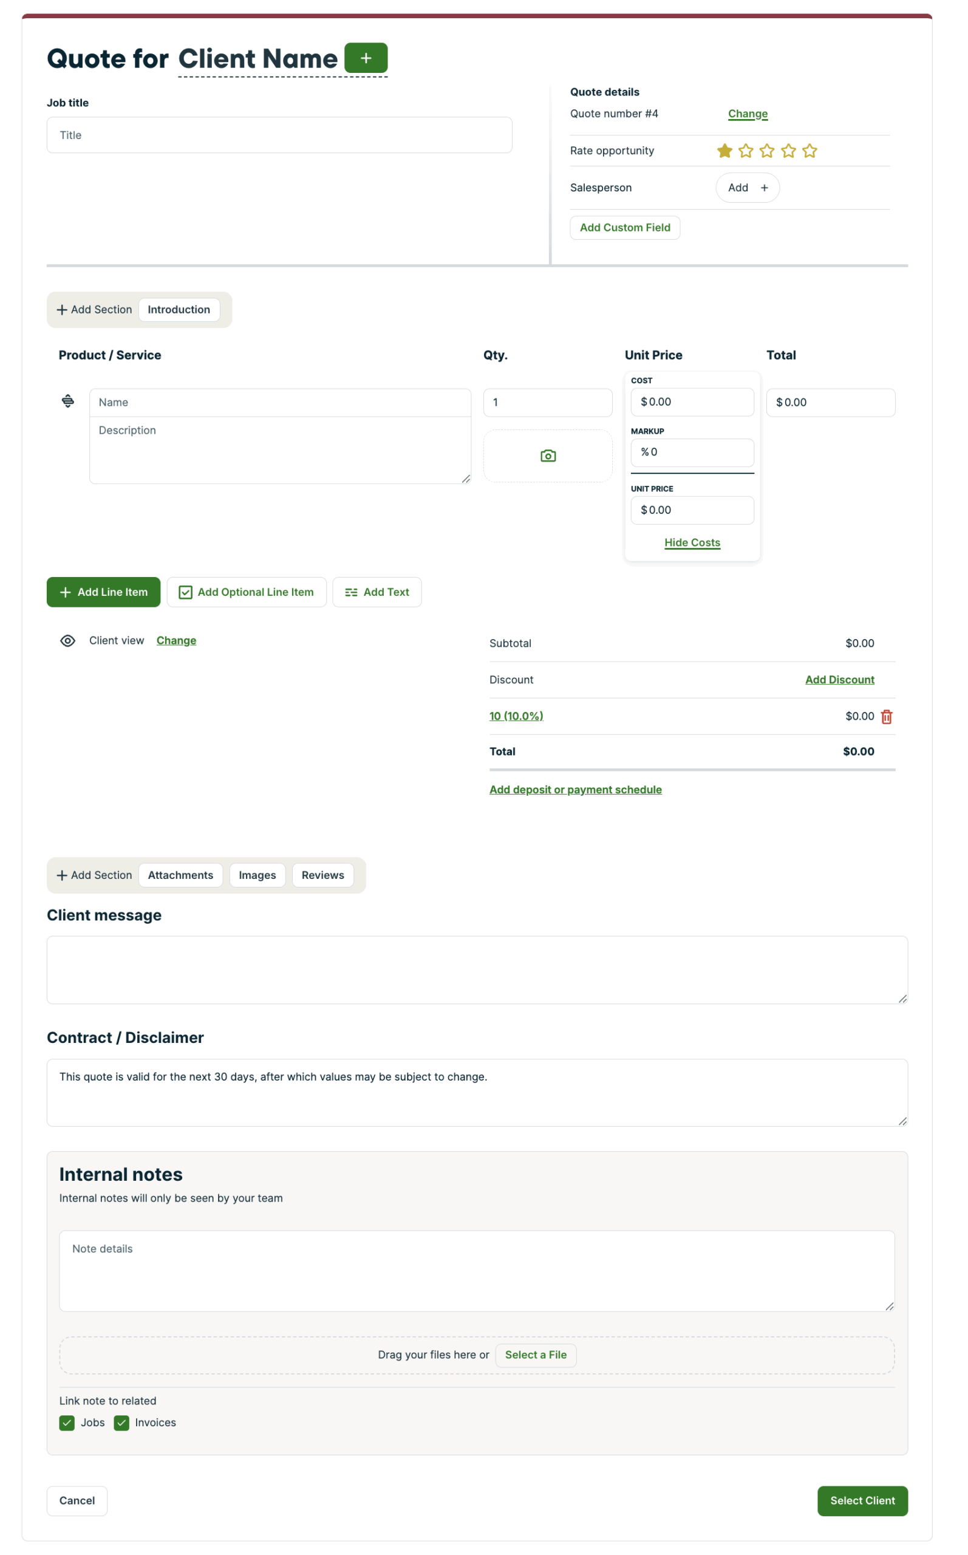The image size is (968, 1555).
Task: Delete the 10% tax line with trash icon
Action: (886, 716)
